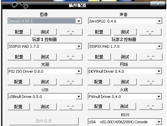
Task: Configure the 玩家2 控制器 plugin with 配置
Action: [x=99, y=57]
